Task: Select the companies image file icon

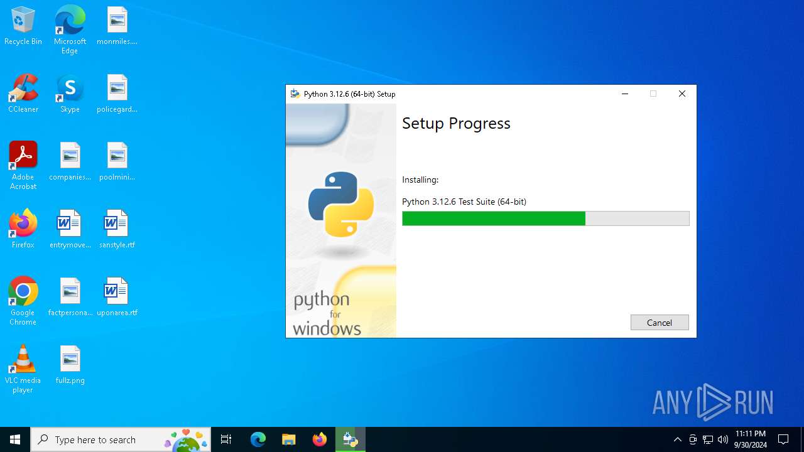Action: (x=70, y=162)
